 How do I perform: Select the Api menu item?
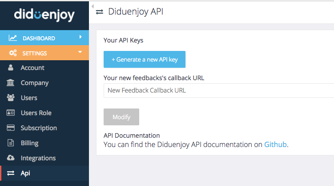tap(44, 173)
